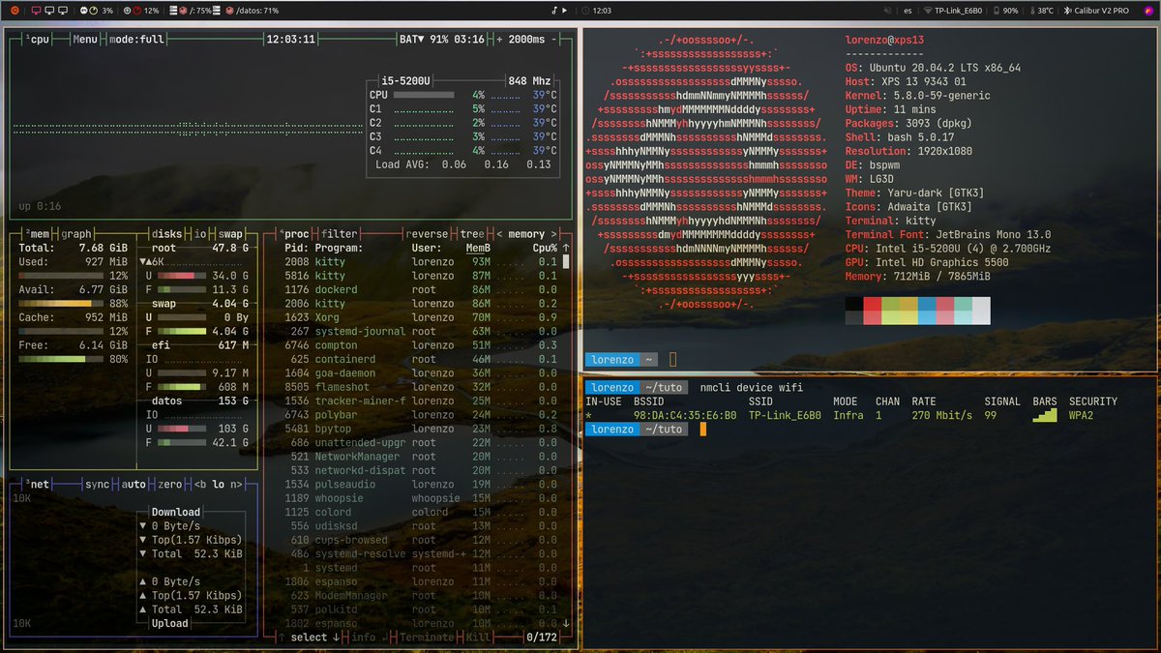Click the datos disk 153 G entry
Screen dimensions: 1161x653
(200, 401)
